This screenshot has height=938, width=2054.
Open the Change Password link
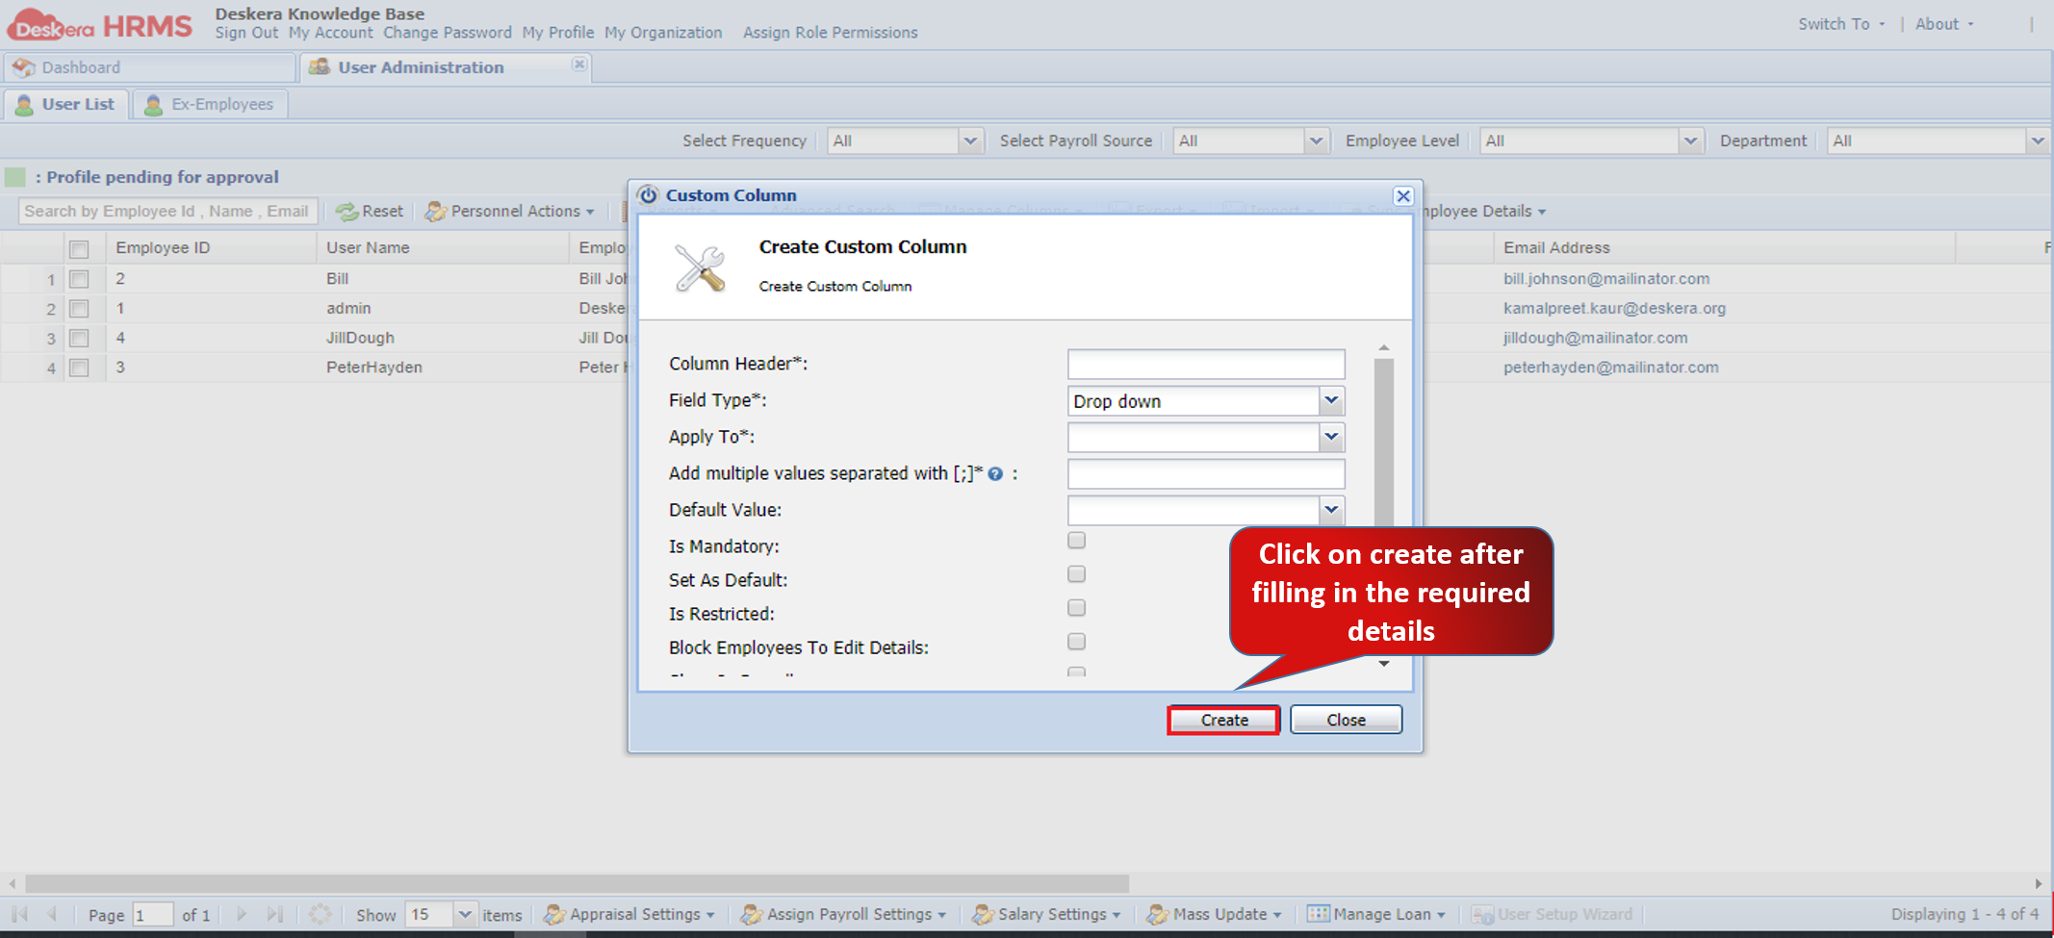pos(448,33)
